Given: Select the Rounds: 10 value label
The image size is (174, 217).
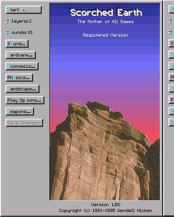Looking at the screenshot, I should (20, 33).
